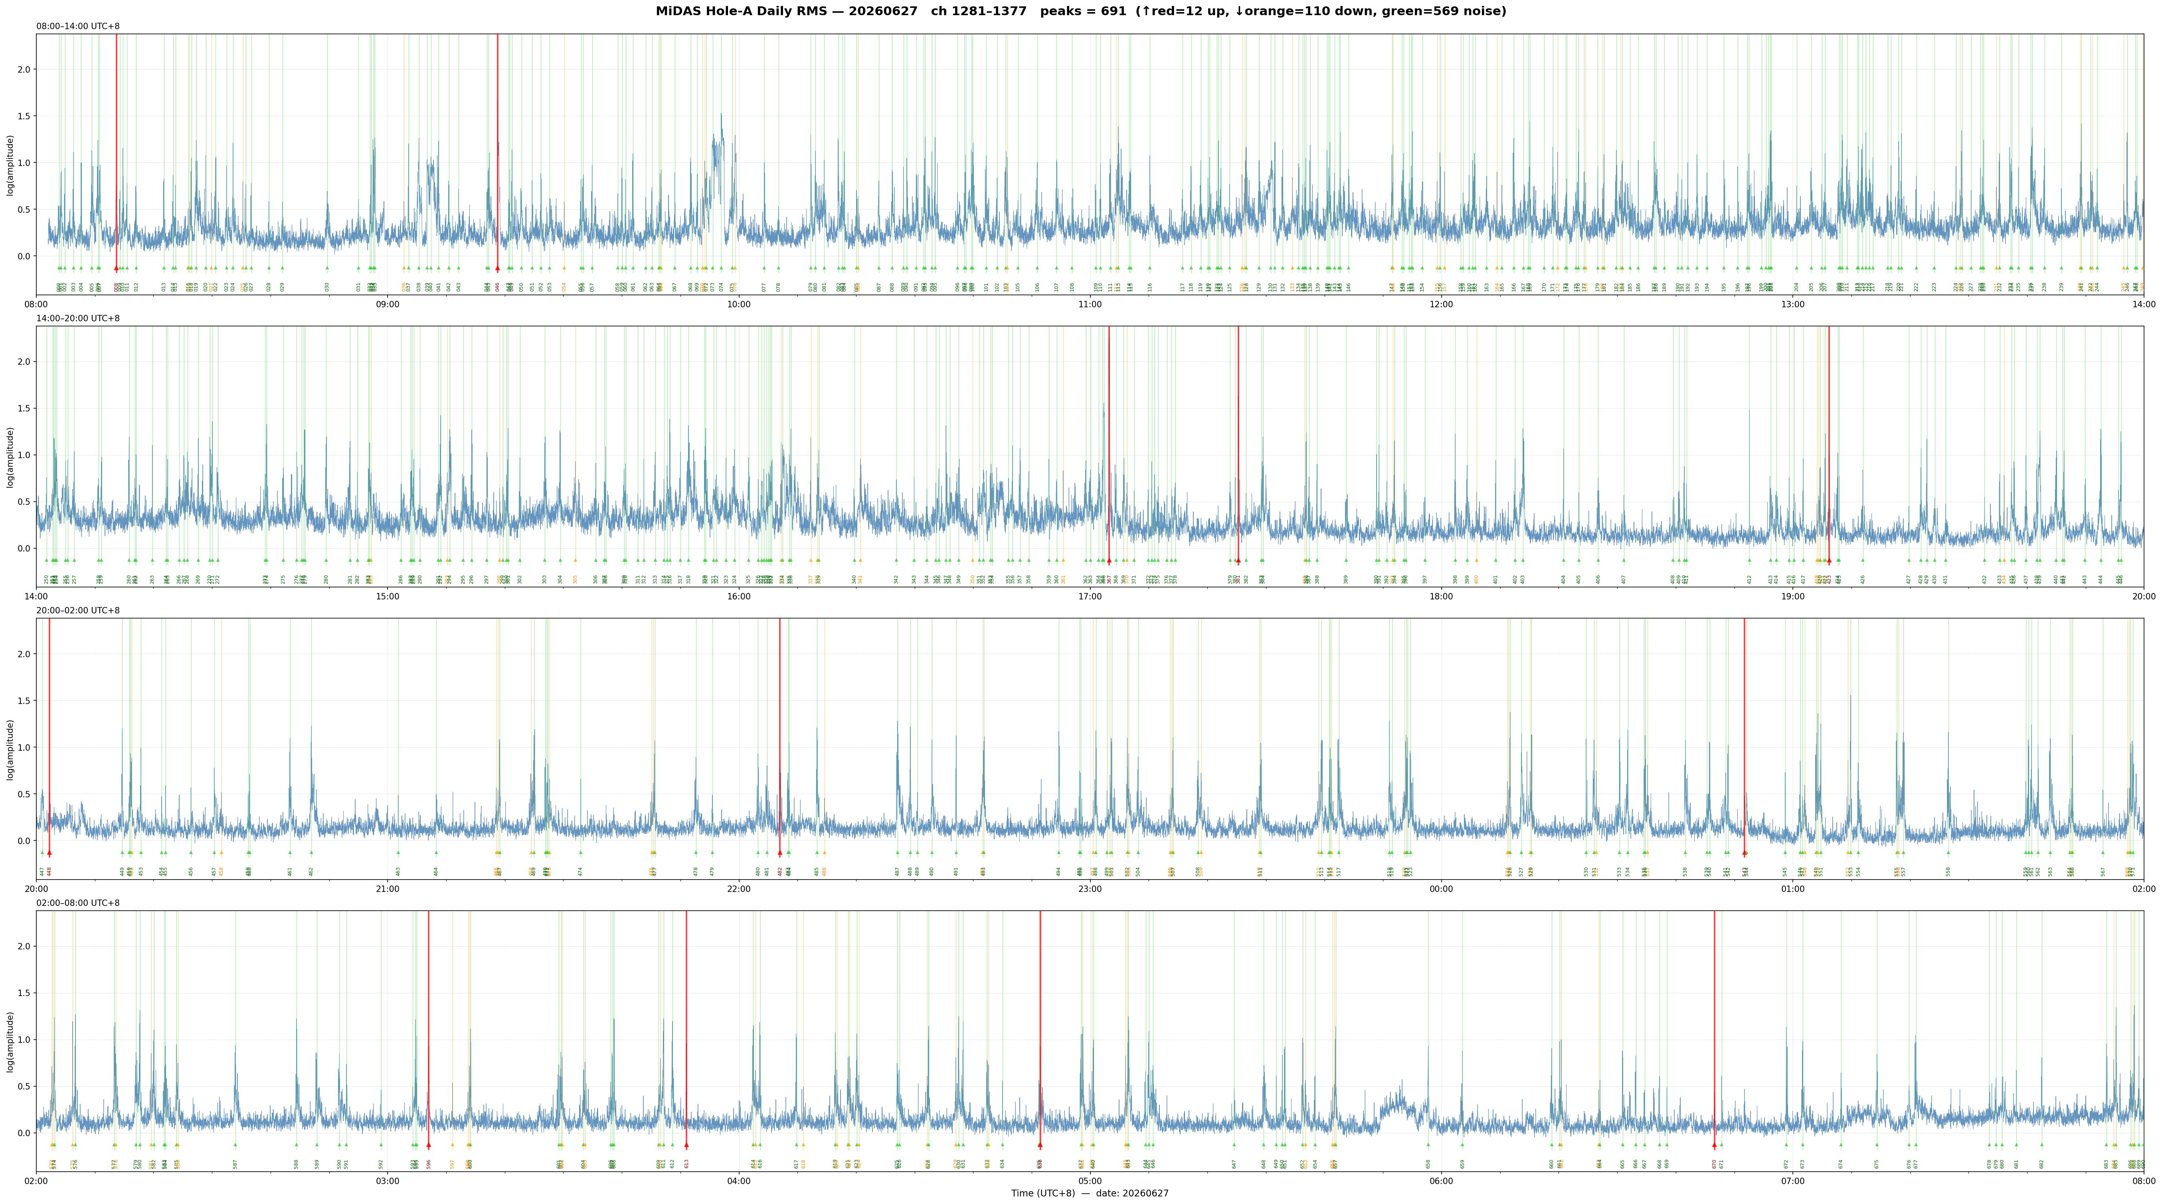Click the 10:00 time tick label

click(x=739, y=304)
